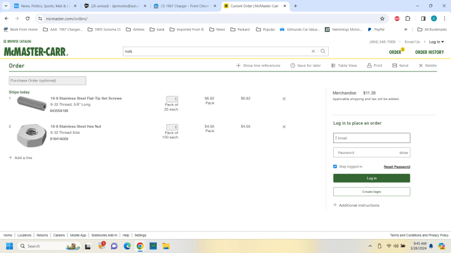The image size is (451, 253).
Task: Remove the set screws line
Action: click(x=284, y=99)
